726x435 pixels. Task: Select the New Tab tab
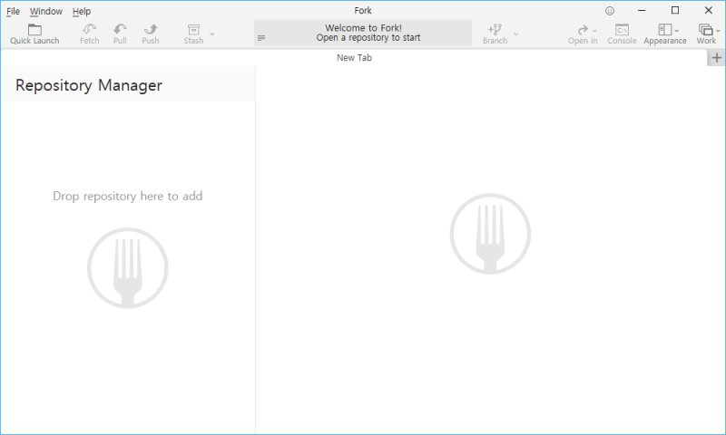354,58
